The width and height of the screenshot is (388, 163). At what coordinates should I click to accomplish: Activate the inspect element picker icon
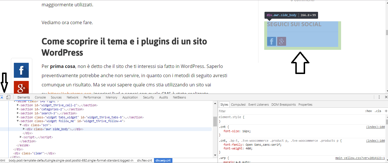point(1,97)
